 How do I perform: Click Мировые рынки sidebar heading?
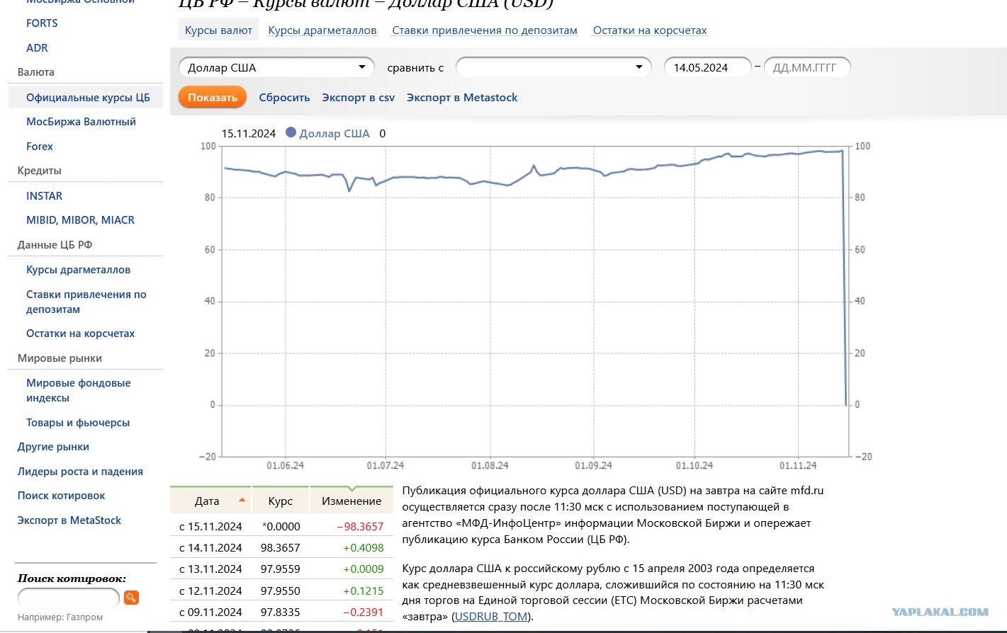[x=60, y=358]
